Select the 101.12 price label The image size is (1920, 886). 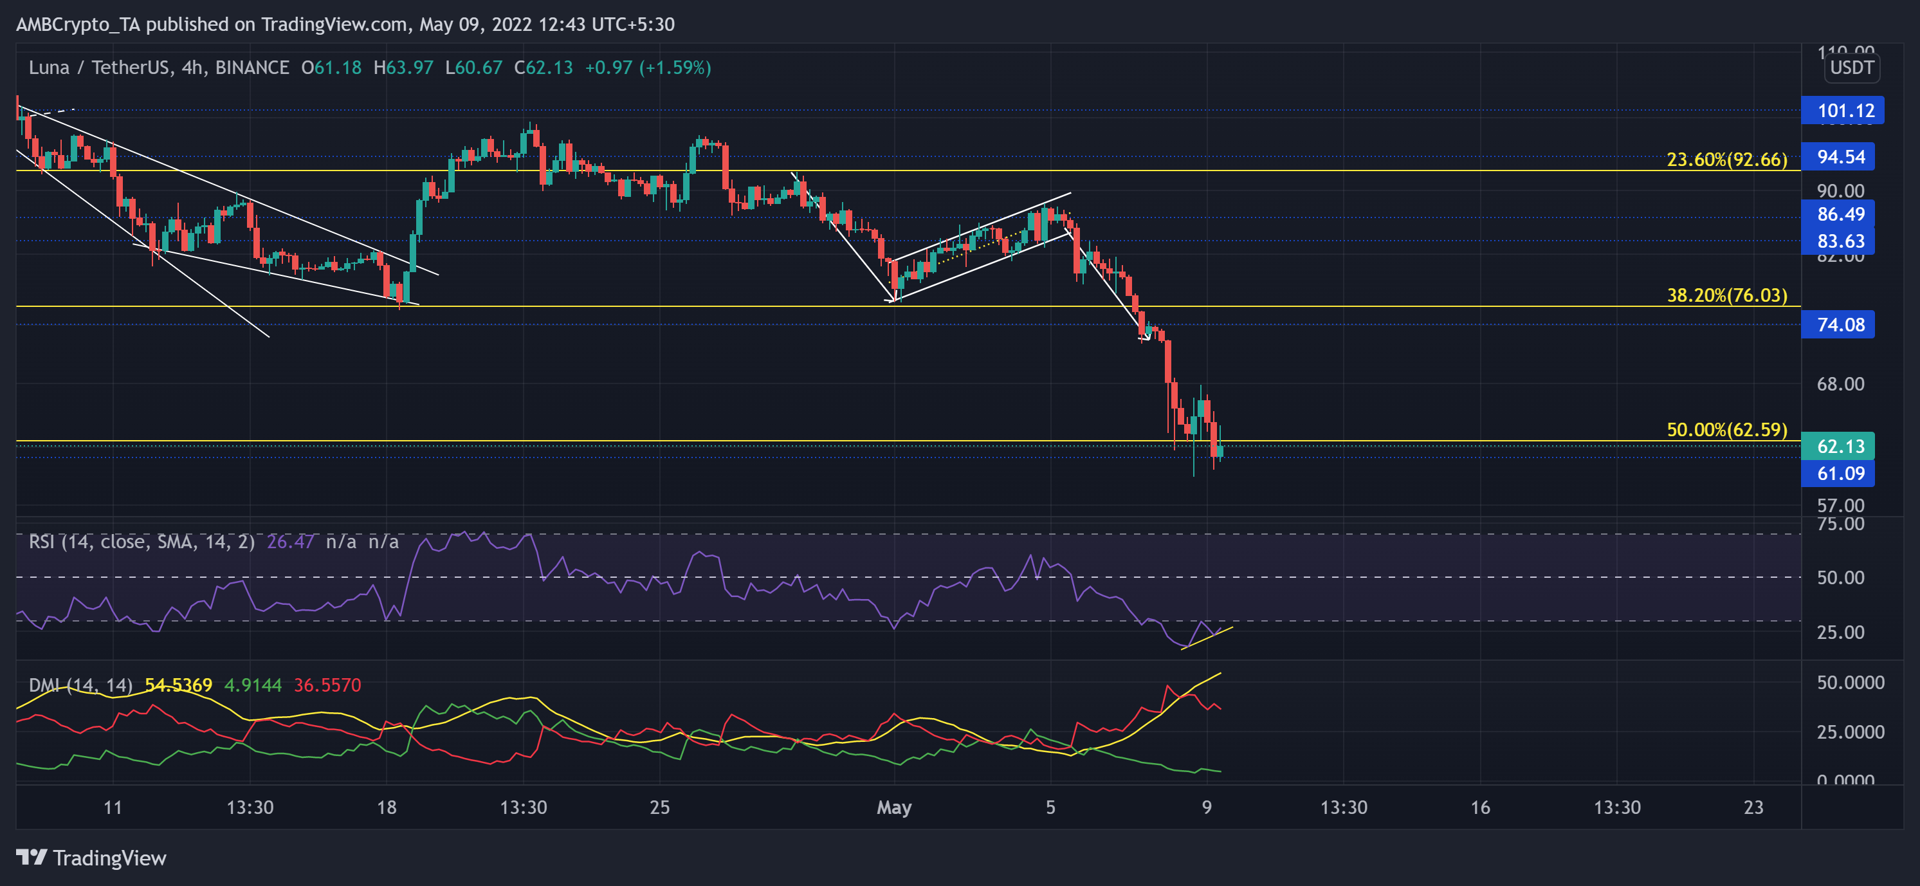(1842, 111)
